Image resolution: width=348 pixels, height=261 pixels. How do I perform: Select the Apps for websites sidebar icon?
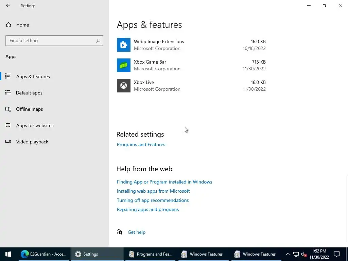(8, 125)
